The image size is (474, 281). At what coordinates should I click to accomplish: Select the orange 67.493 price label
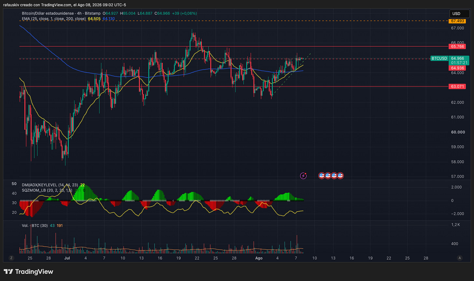(x=458, y=21)
